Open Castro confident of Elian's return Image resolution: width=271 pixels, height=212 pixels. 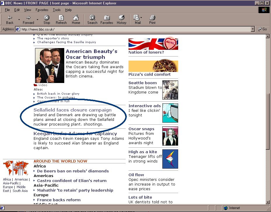pos(72,181)
